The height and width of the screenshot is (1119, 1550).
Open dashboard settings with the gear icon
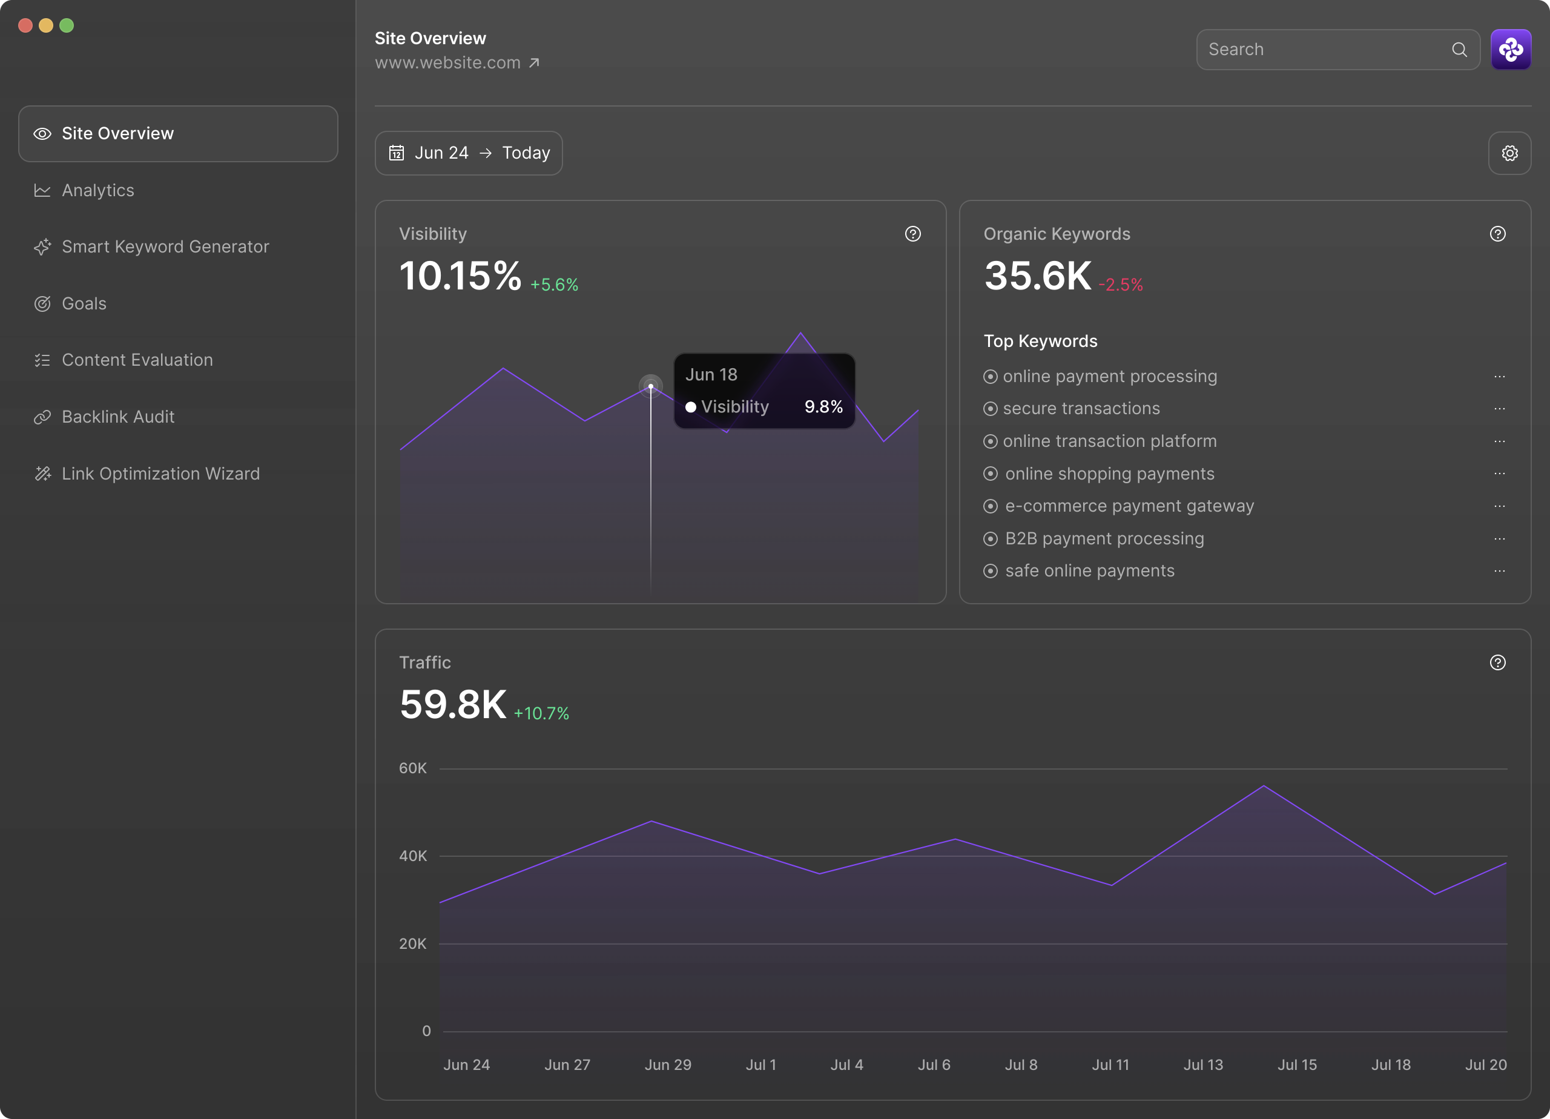click(1511, 153)
